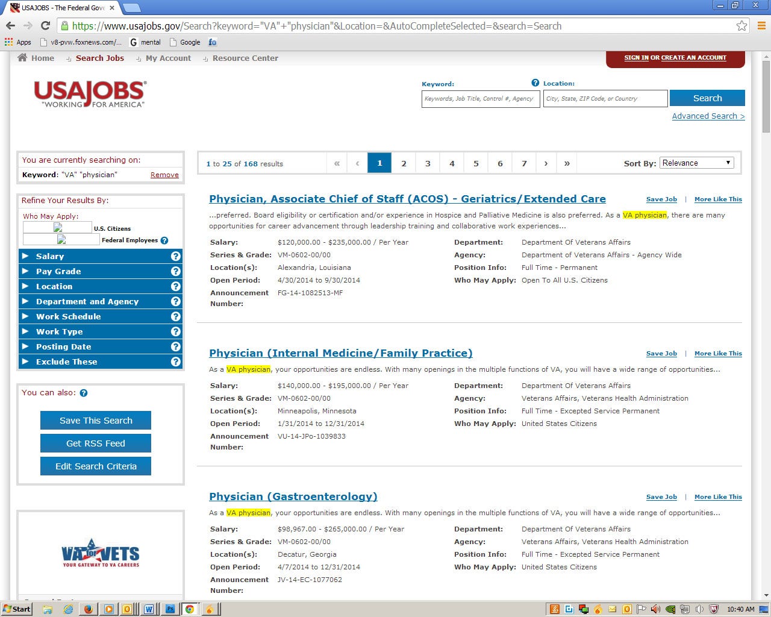Screen dimensions: 771x617
Task: Open the Search Jobs nav item
Action: (99, 58)
